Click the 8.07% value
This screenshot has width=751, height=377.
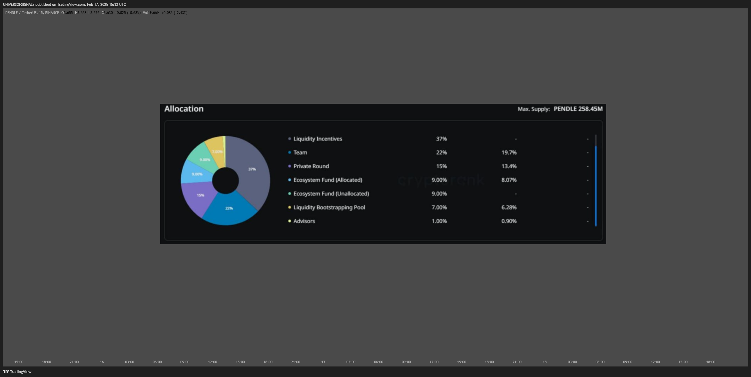(509, 180)
